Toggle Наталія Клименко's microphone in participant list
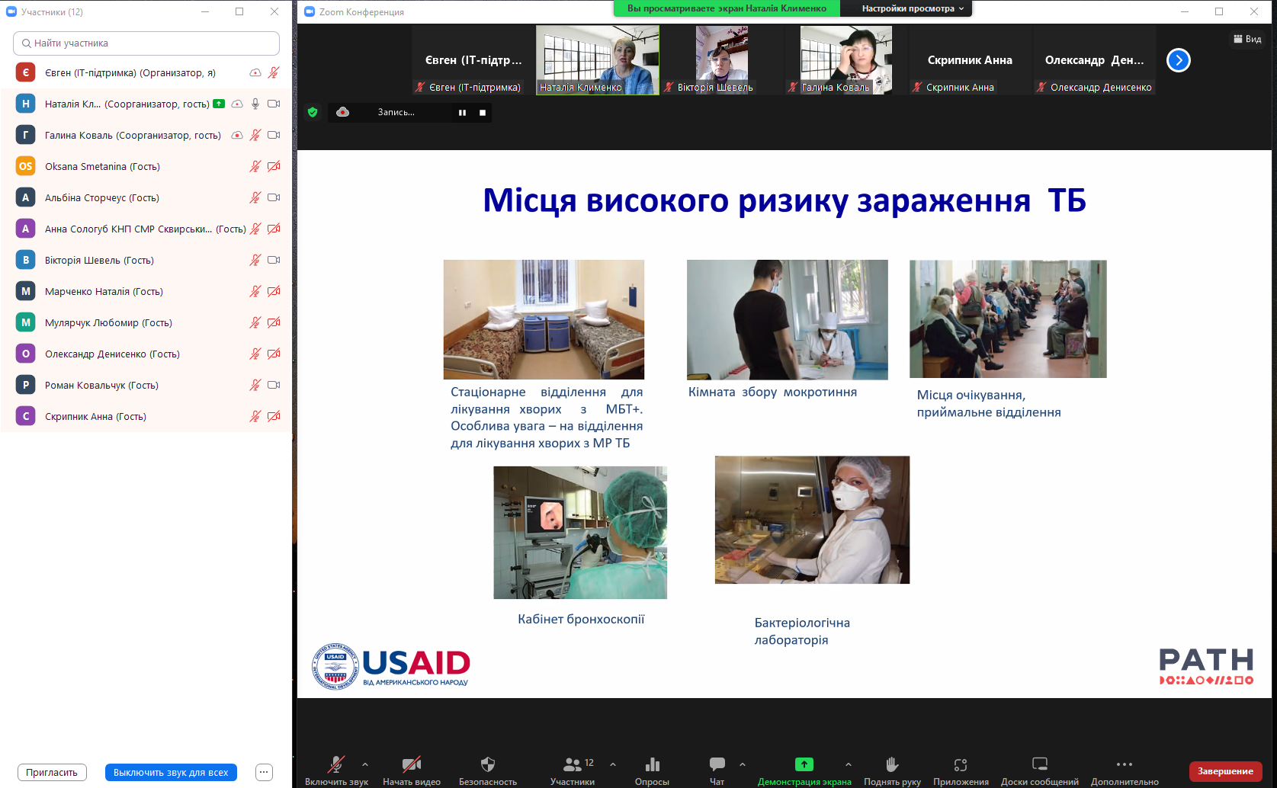This screenshot has height=788, width=1277. [255, 104]
